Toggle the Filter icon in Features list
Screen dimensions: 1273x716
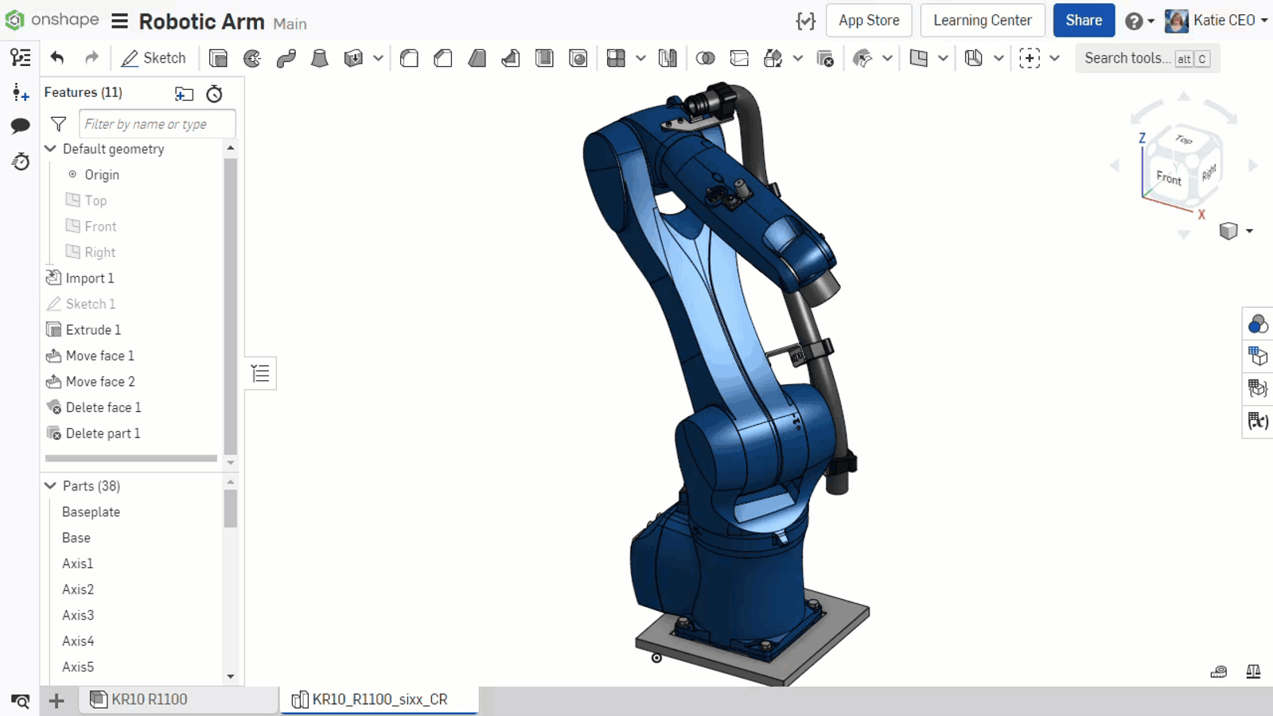point(58,124)
